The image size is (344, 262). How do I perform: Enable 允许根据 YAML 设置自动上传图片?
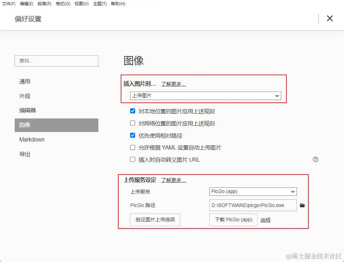point(133,147)
